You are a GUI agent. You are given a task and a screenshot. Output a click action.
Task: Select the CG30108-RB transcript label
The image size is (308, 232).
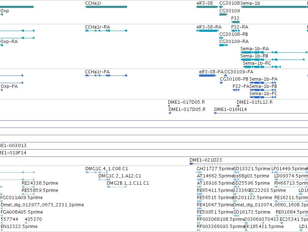(233, 34)
